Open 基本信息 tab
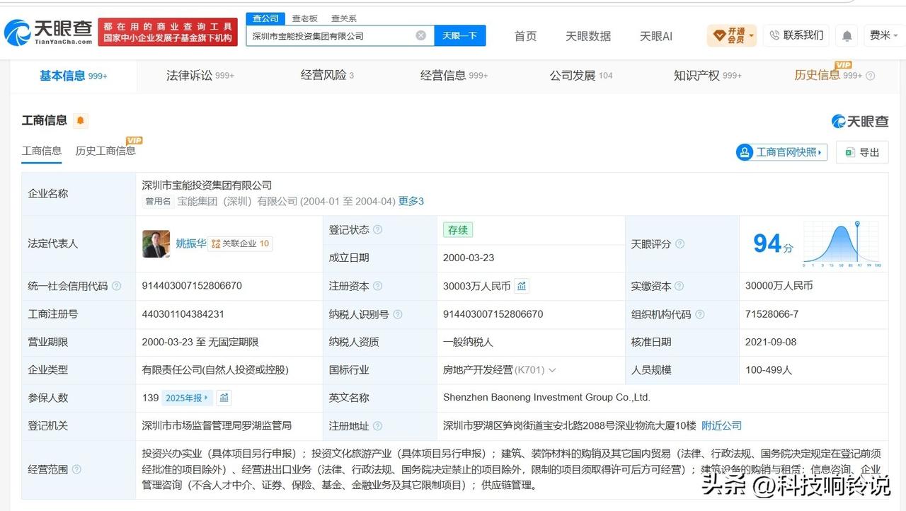This screenshot has width=906, height=511. [x=73, y=75]
